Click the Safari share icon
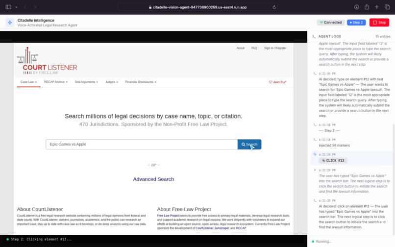Viewport: 395px width, 247px height. [367, 7]
